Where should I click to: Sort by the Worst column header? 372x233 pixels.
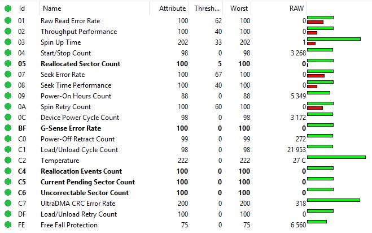(x=239, y=8)
